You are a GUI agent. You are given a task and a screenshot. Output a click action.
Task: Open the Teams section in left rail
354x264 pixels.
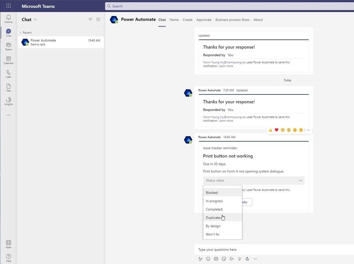point(9,46)
